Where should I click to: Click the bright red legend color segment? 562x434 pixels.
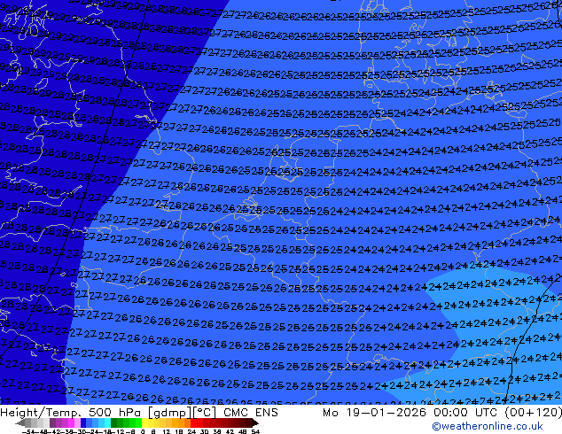click(193, 422)
